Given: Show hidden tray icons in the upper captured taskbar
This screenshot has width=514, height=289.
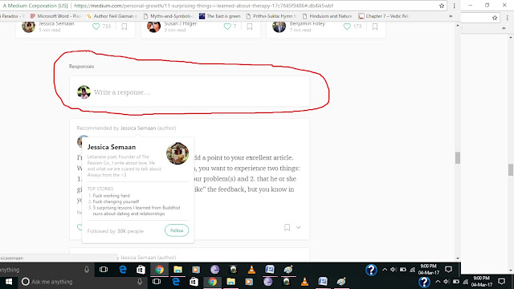Looking at the screenshot, I should (385, 270).
